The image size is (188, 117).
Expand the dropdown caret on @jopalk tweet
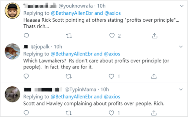coord(181,47)
